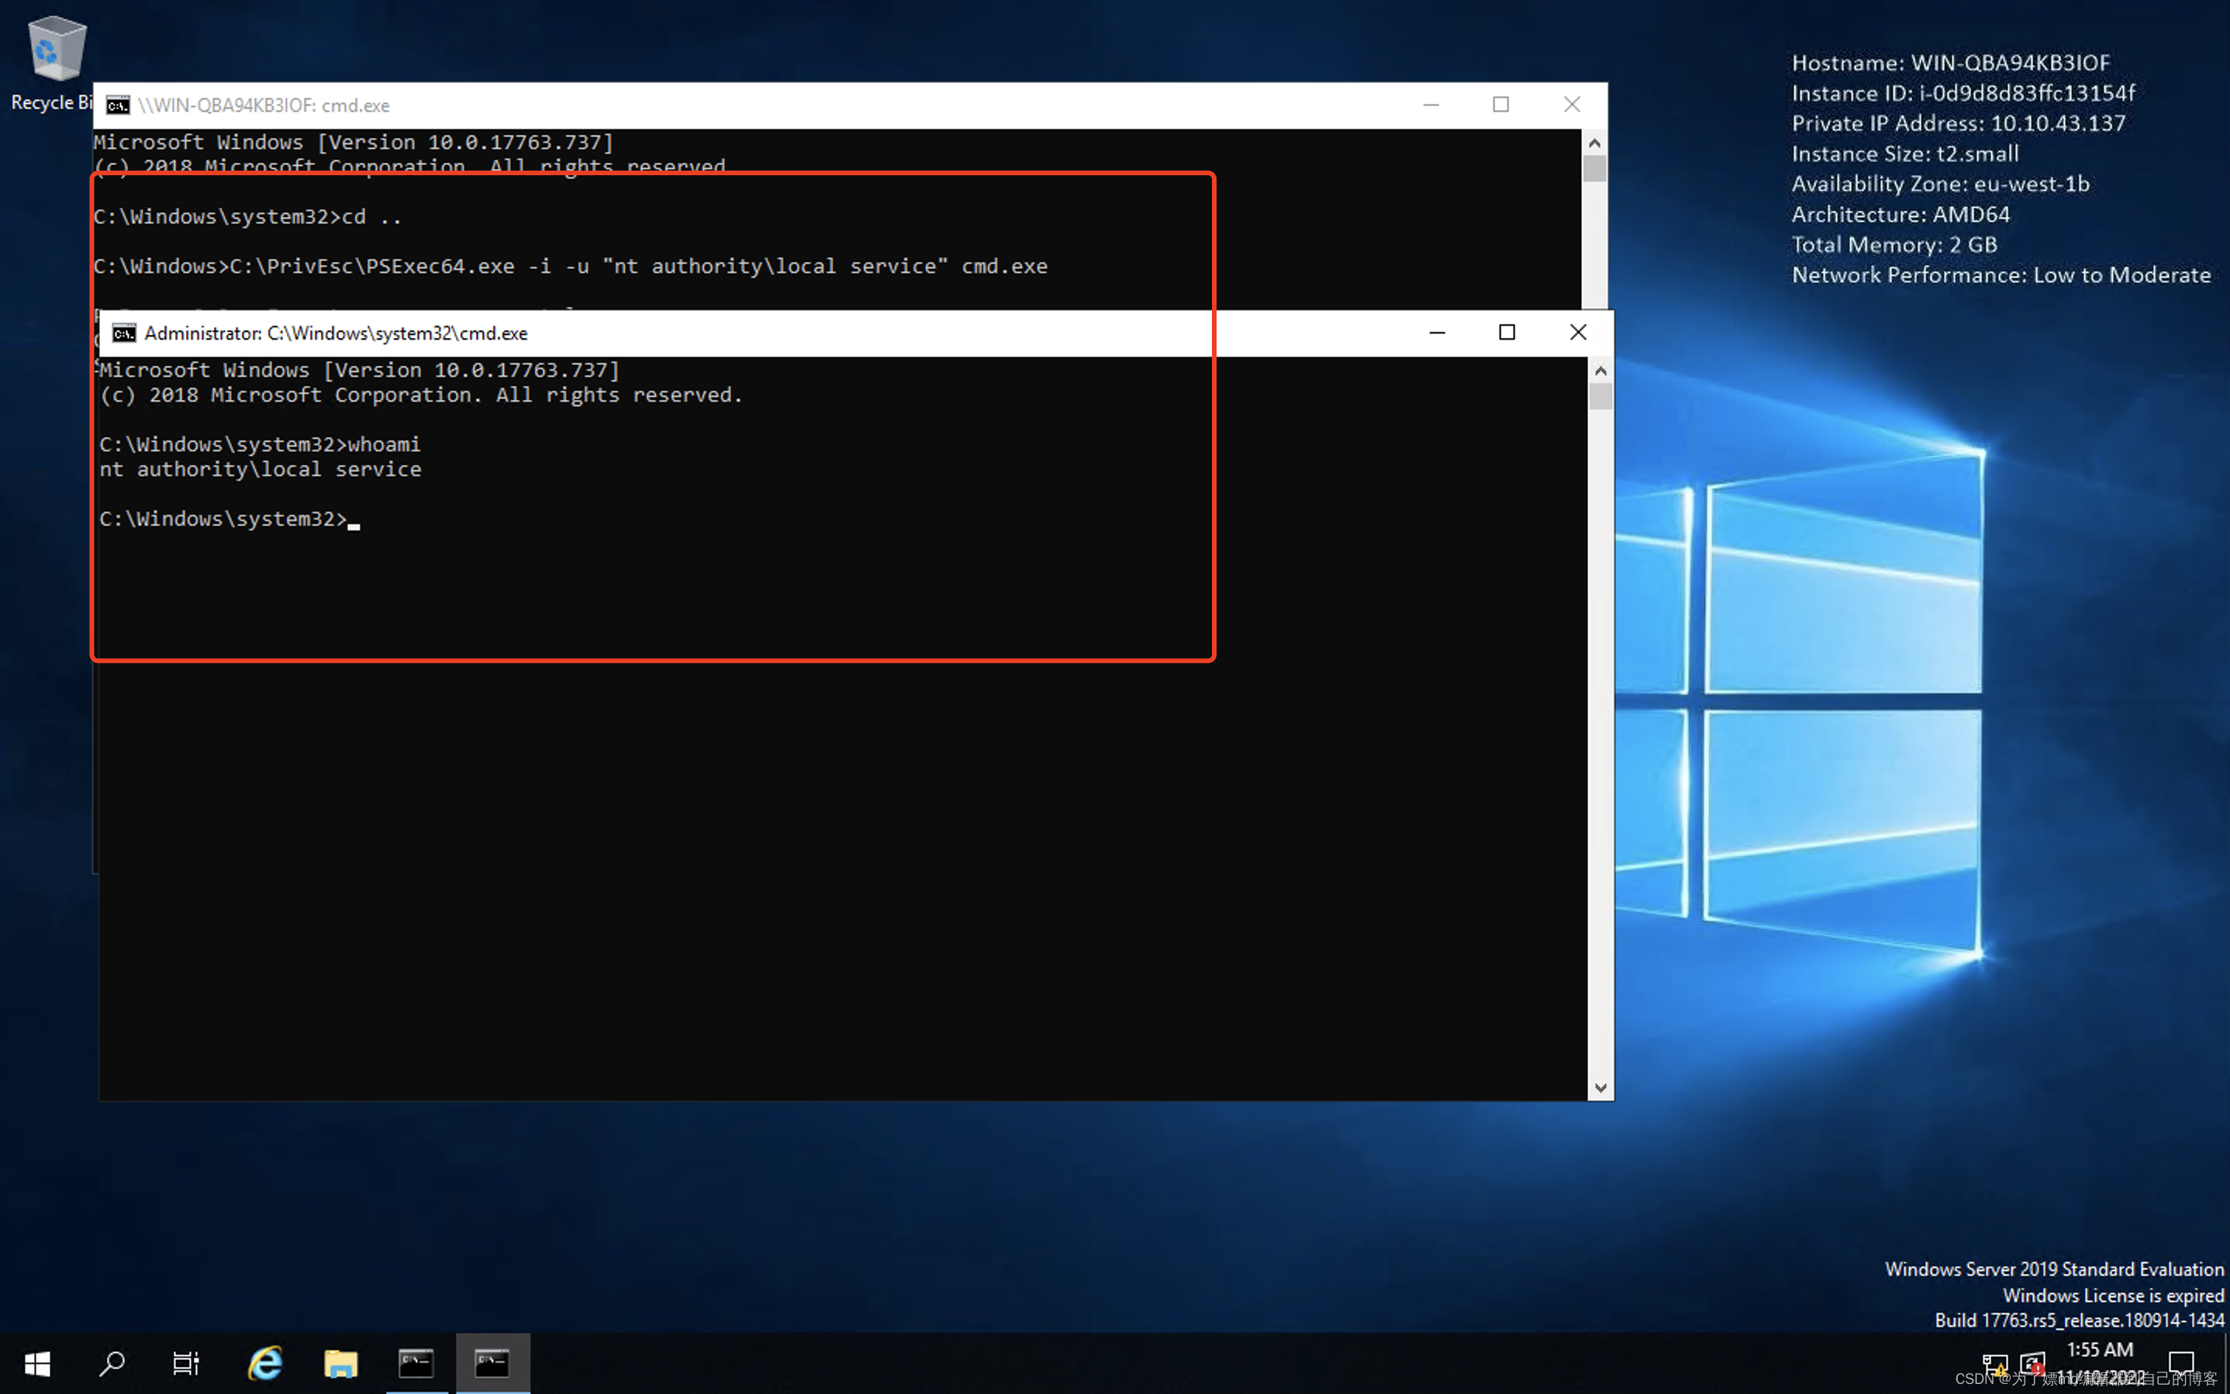Open the Recycle Bin desktop icon
2230x1394 pixels.
(55, 63)
